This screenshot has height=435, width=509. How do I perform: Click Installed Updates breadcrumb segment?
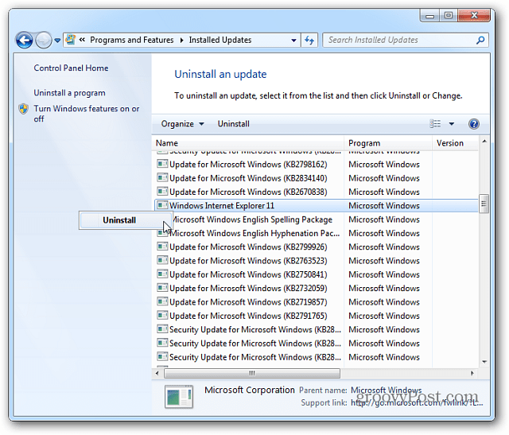[220, 40]
